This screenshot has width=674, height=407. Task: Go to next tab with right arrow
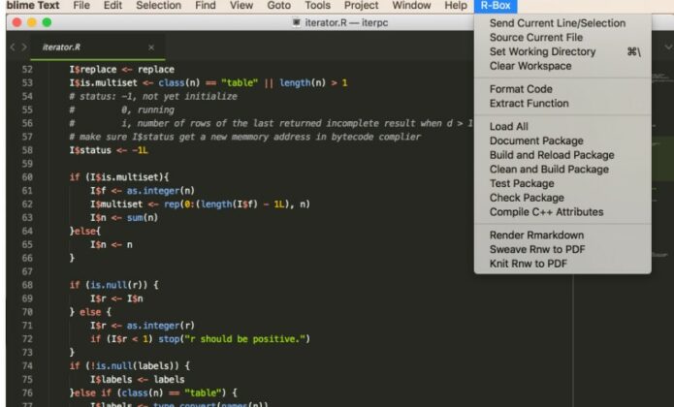(24, 47)
